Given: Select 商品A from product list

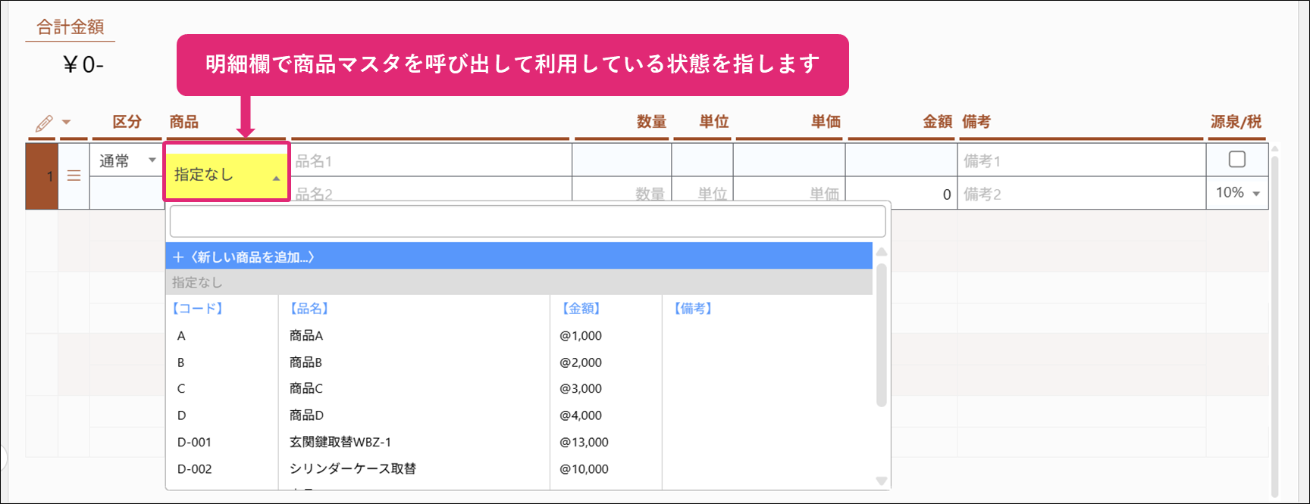Looking at the screenshot, I should coord(306,336).
